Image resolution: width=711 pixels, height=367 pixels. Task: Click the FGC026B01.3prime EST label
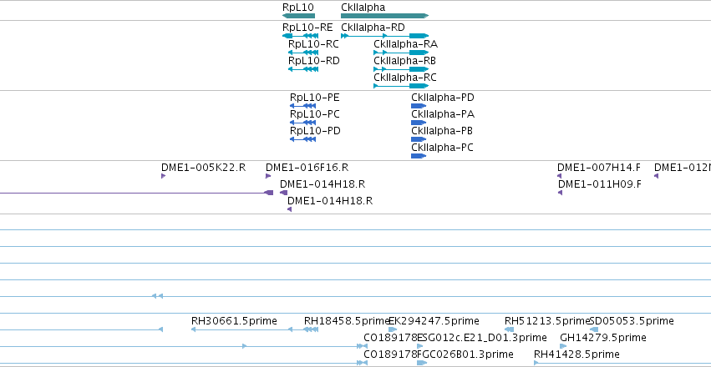tap(465, 354)
